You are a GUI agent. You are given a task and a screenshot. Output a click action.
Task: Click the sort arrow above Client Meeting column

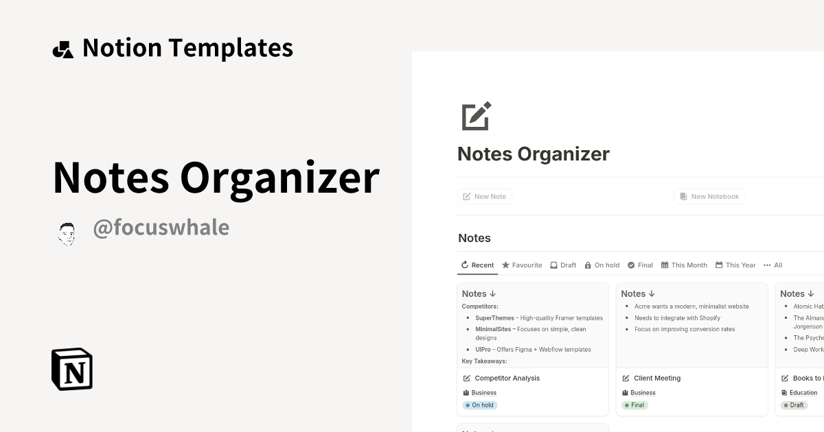652,293
